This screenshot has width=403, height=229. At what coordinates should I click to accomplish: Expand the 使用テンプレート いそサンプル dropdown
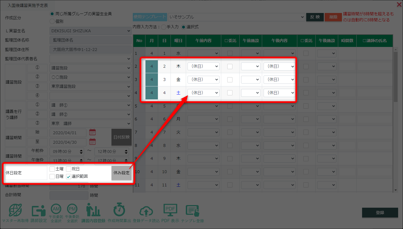[x=236, y=17]
